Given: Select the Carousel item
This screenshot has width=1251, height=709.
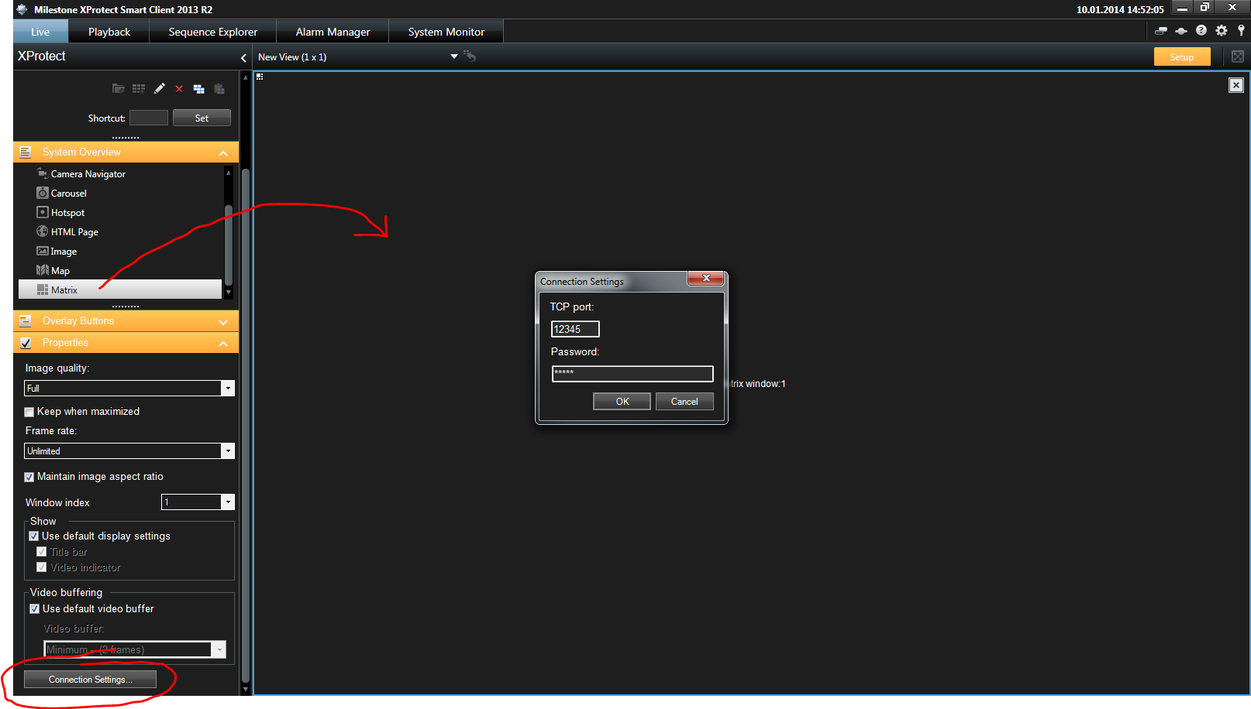Looking at the screenshot, I should pyautogui.click(x=120, y=193).
